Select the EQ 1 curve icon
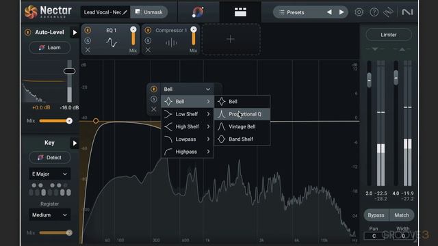 pyautogui.click(x=112, y=42)
